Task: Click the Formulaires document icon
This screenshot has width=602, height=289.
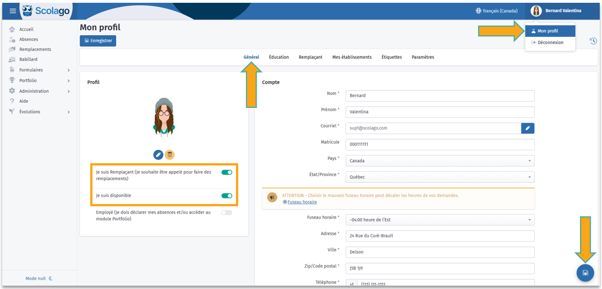Action: pyautogui.click(x=12, y=70)
